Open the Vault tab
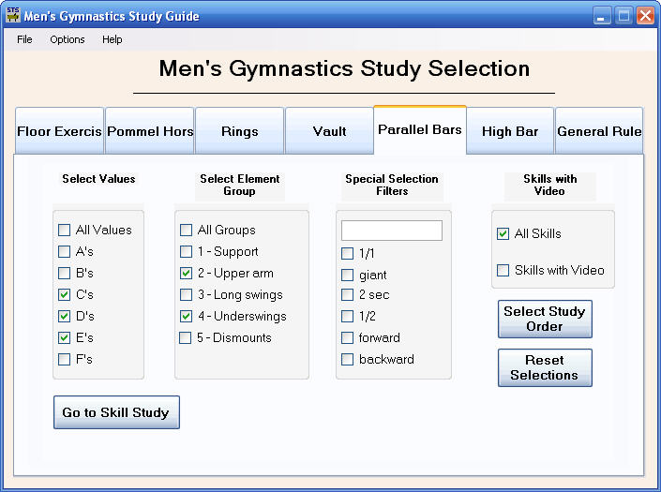Image resolution: width=661 pixels, height=492 pixels. point(329,131)
